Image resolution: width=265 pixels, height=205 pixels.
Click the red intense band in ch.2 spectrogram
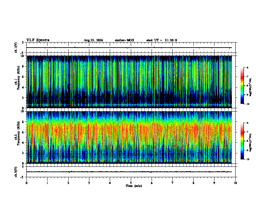click(129, 131)
